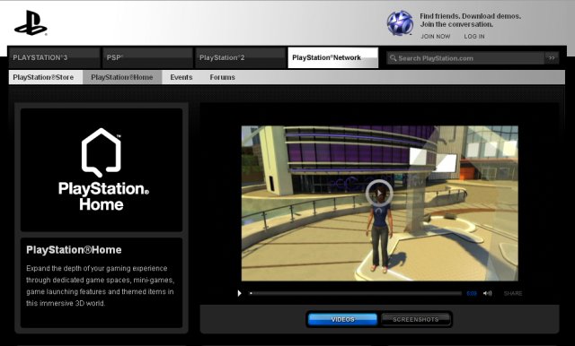Click the JOIN NOW link
This screenshot has height=346, width=575.
coord(435,36)
